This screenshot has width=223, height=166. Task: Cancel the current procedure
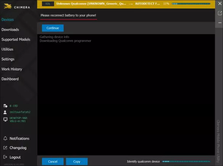point(53,161)
